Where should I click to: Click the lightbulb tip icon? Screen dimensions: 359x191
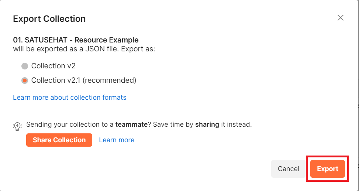17,126
